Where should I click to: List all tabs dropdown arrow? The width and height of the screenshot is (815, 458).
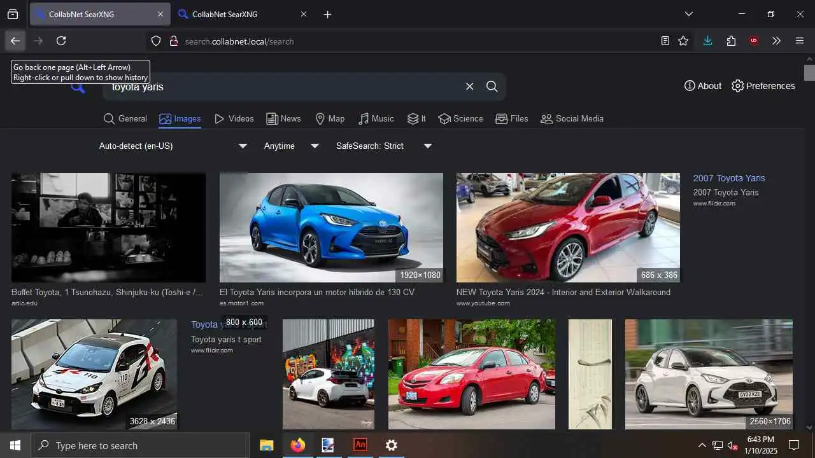point(689,14)
